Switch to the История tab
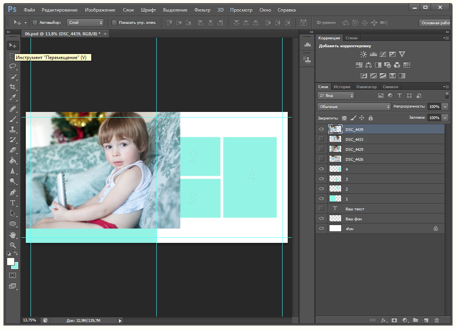This screenshot has width=456, height=329. pos(342,87)
